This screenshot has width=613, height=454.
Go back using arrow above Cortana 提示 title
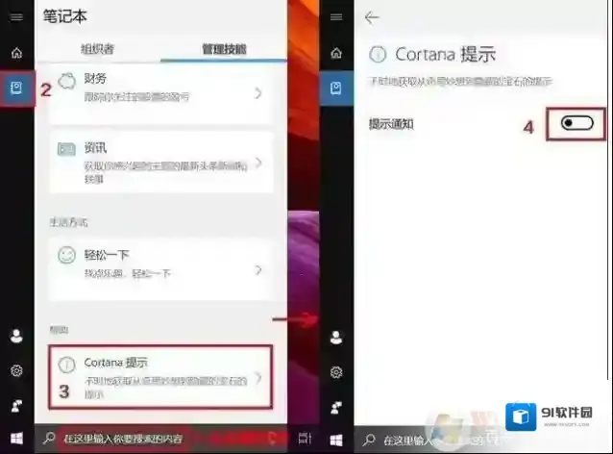click(x=373, y=17)
